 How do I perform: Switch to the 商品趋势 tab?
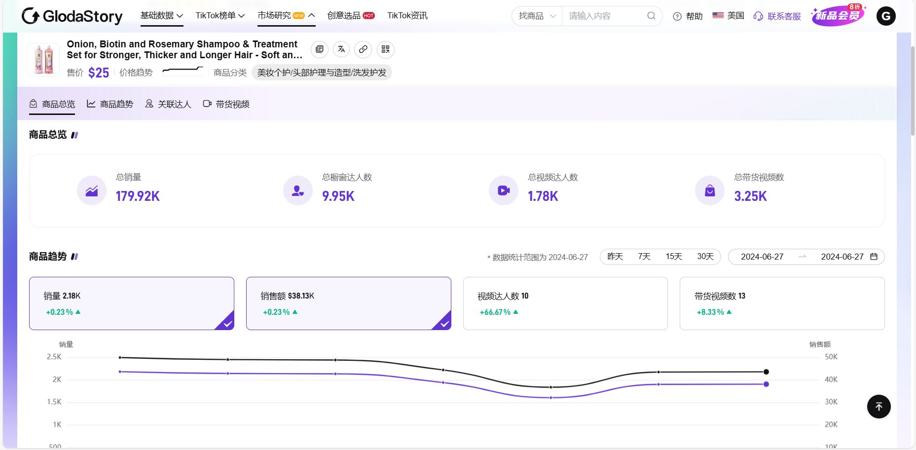point(110,104)
